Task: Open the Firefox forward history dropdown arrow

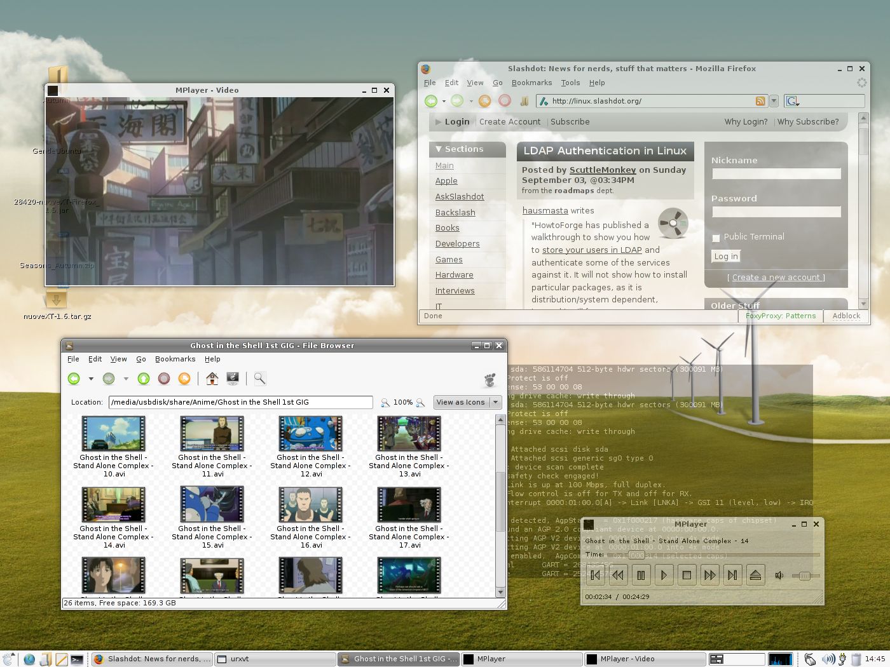Action: (471, 101)
